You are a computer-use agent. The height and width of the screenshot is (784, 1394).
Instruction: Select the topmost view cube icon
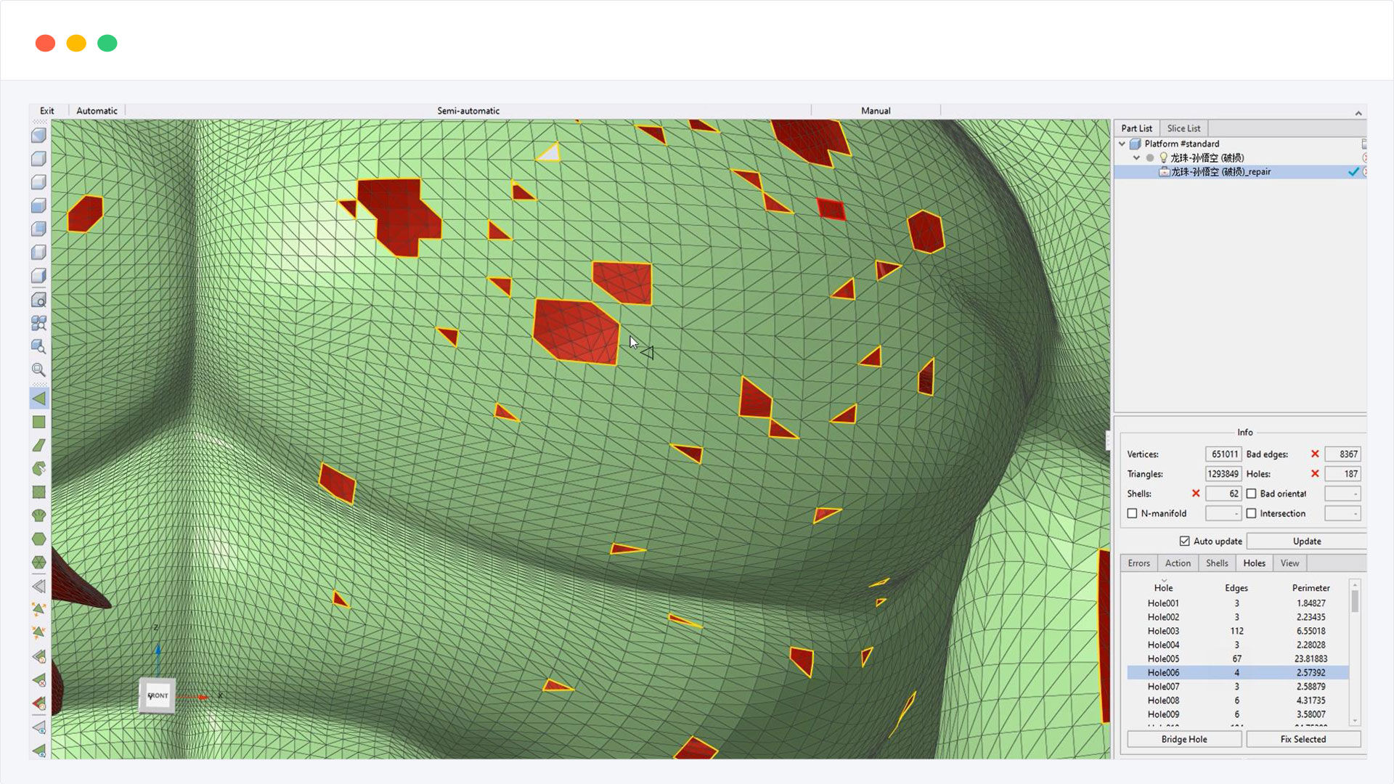click(39, 136)
